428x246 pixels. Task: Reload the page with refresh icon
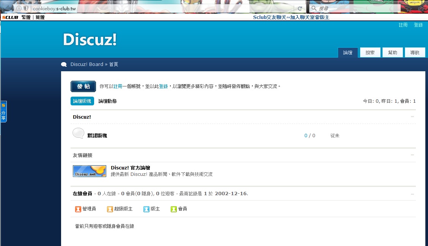click(x=300, y=8)
